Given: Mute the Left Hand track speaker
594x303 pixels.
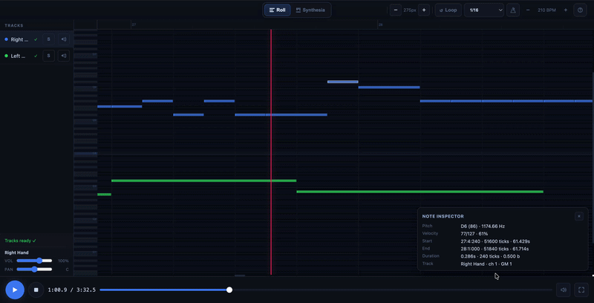Looking at the screenshot, I should 64,56.
